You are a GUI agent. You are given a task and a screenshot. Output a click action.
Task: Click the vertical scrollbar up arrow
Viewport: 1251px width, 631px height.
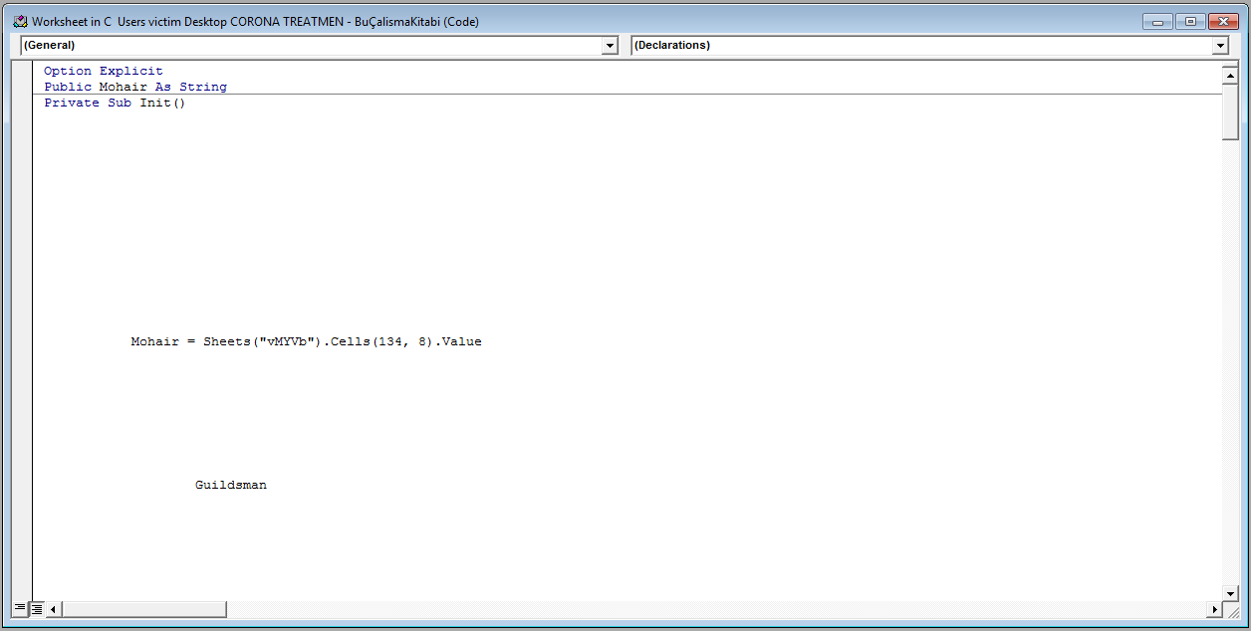[1230, 74]
